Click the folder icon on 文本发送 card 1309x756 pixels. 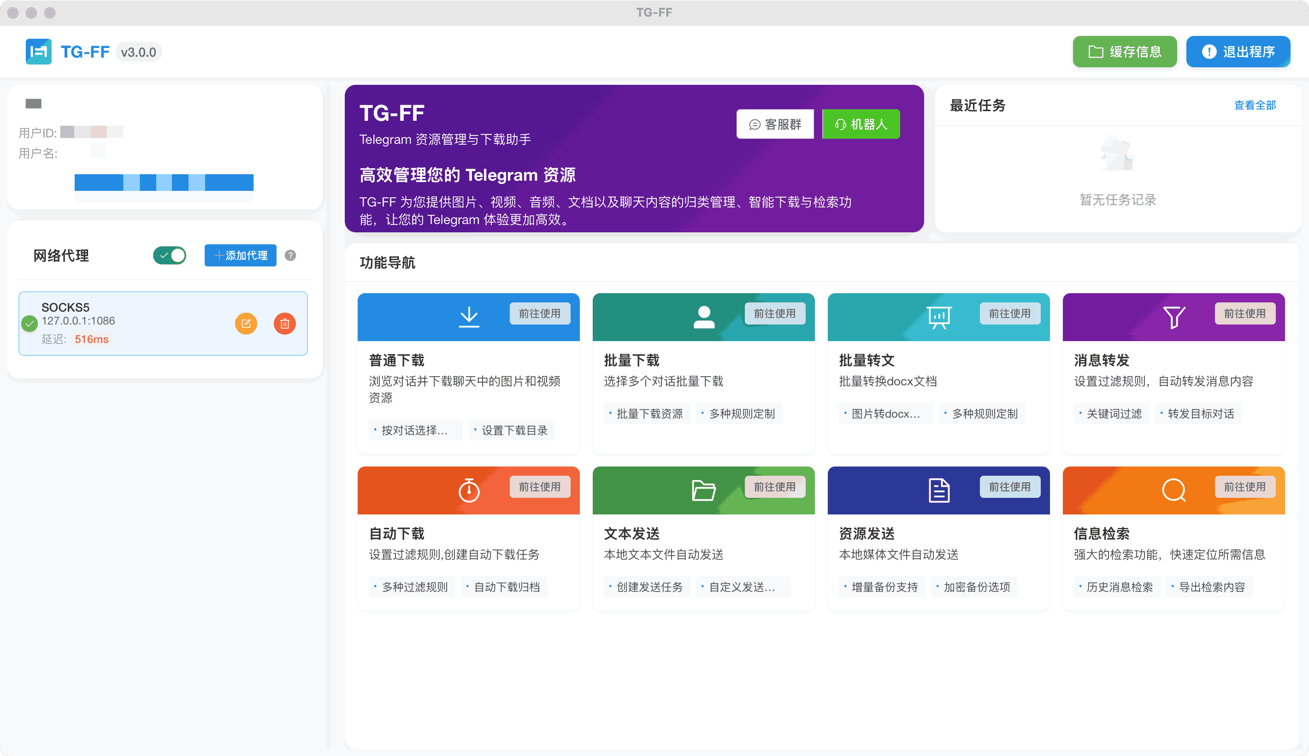click(704, 490)
